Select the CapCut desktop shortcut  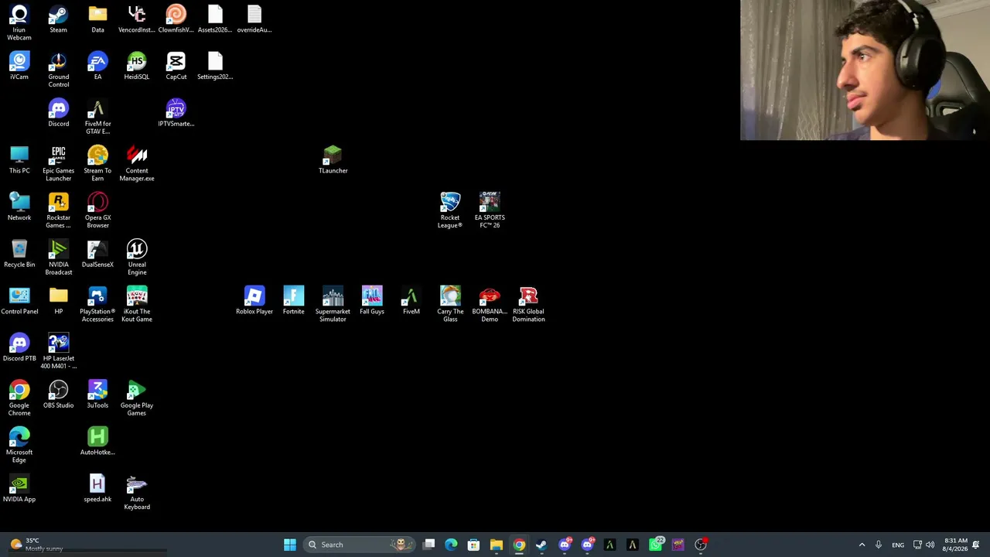tap(176, 66)
